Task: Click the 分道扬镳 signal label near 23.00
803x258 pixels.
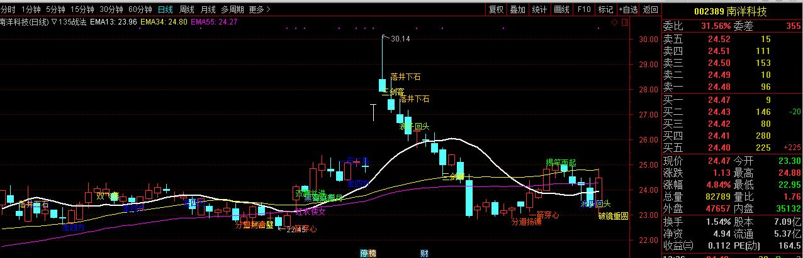Action: pos(525,222)
